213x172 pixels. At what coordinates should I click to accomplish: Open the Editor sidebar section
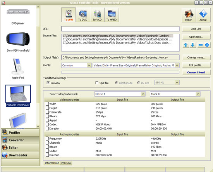click(x=21, y=148)
